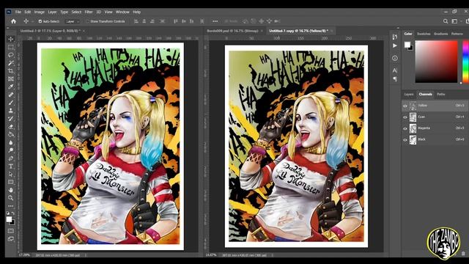
Task: Hide the Magenta channel eye
Action: 405,128
